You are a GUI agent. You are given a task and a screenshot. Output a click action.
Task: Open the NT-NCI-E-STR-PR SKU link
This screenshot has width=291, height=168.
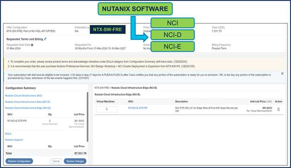point(138,108)
